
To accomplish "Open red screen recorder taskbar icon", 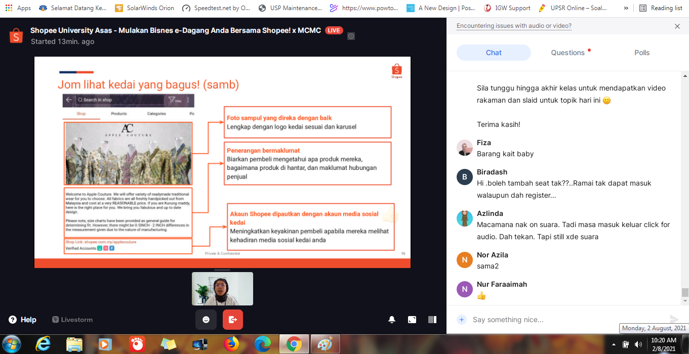I will pyautogui.click(x=136, y=344).
